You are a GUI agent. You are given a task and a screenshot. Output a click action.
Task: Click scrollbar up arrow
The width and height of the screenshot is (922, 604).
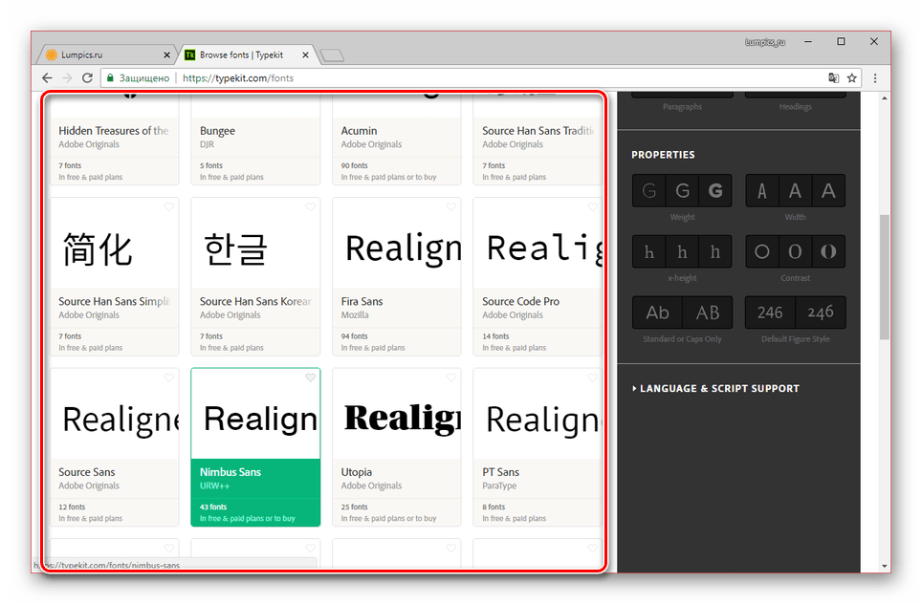pos(885,98)
